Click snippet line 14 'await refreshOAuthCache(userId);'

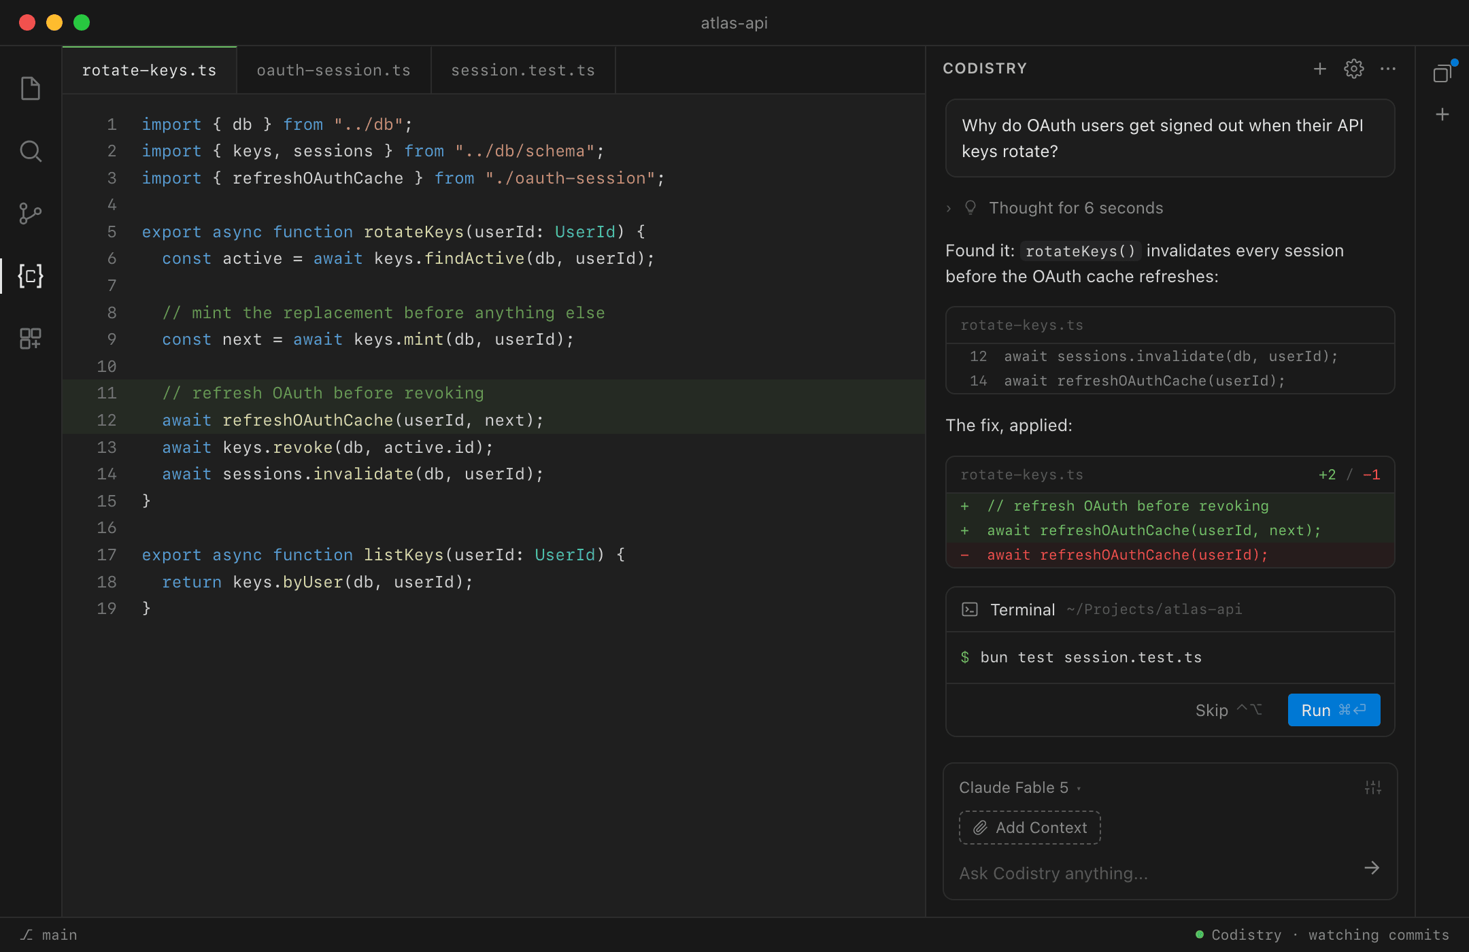[1170, 381]
